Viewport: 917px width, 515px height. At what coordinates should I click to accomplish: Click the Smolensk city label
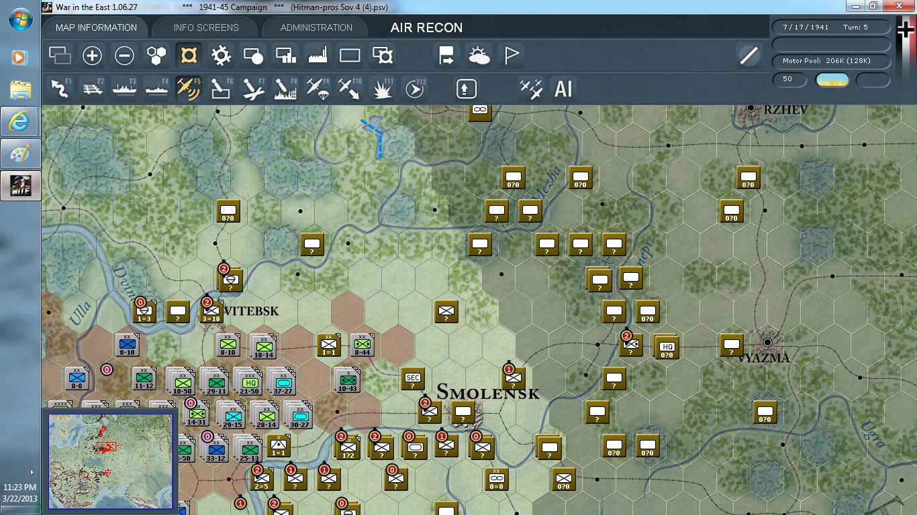click(x=488, y=392)
